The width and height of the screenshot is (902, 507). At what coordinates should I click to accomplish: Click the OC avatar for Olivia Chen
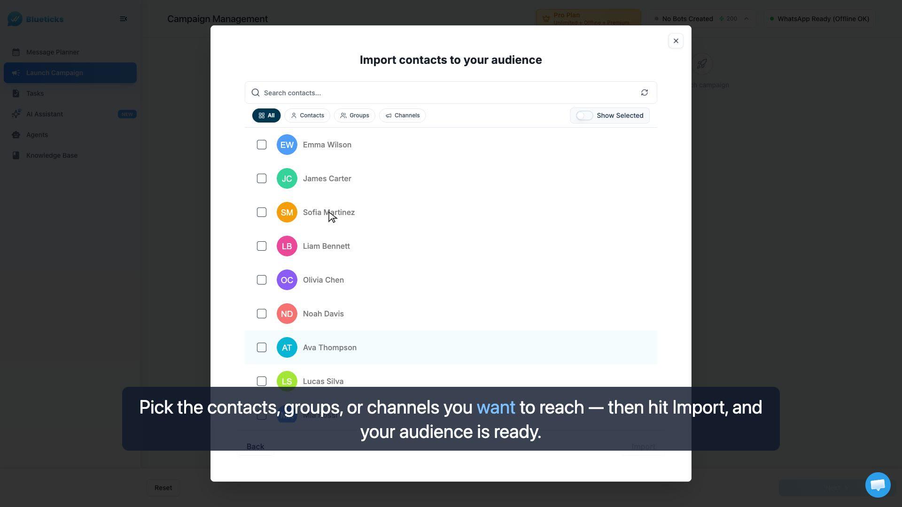click(x=287, y=280)
